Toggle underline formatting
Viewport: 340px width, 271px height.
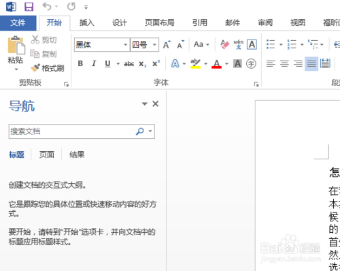click(107, 64)
